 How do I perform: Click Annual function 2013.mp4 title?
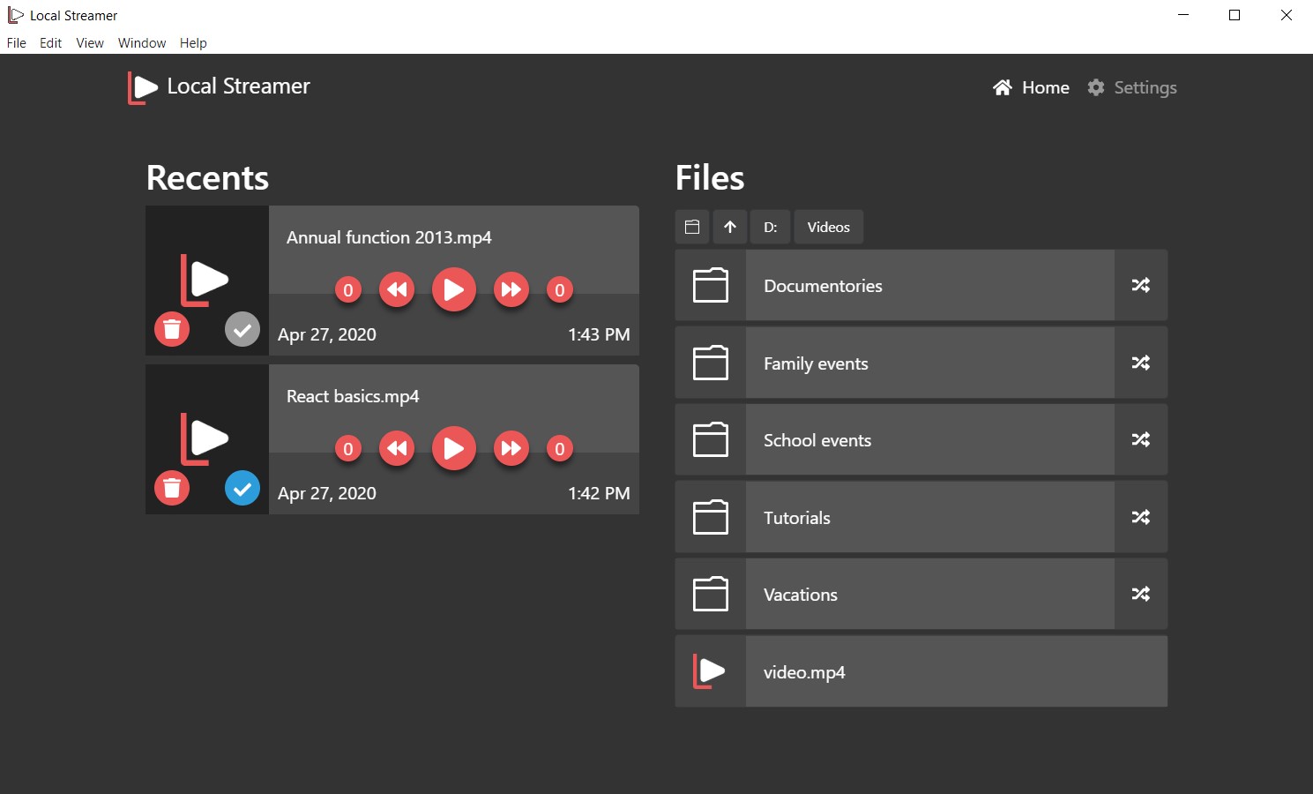tap(389, 237)
